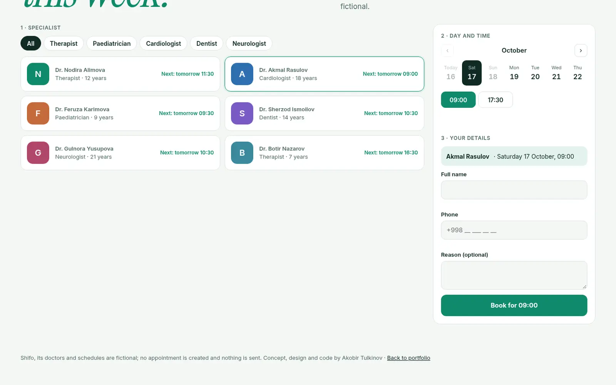Click 'Next: tomorrow 16:30' text
The width and height of the screenshot is (616, 385).
coord(391,152)
